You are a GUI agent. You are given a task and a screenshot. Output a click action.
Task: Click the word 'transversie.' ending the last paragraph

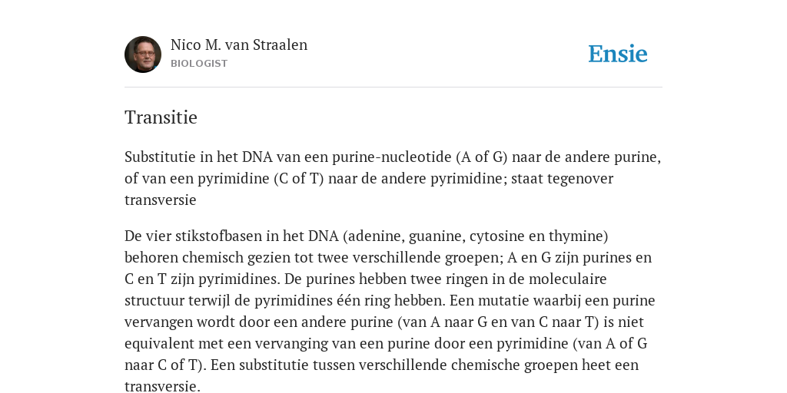(x=162, y=387)
